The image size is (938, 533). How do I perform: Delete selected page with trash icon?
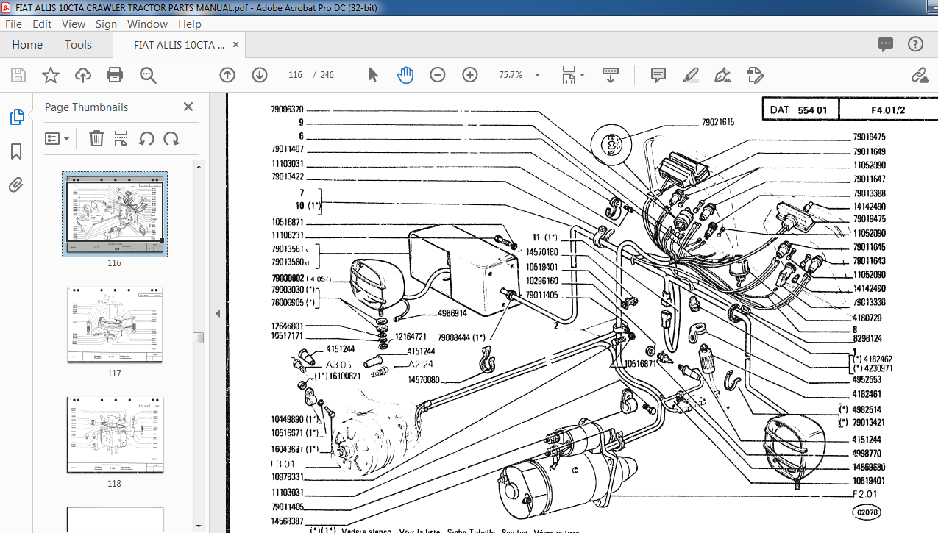tap(96, 138)
